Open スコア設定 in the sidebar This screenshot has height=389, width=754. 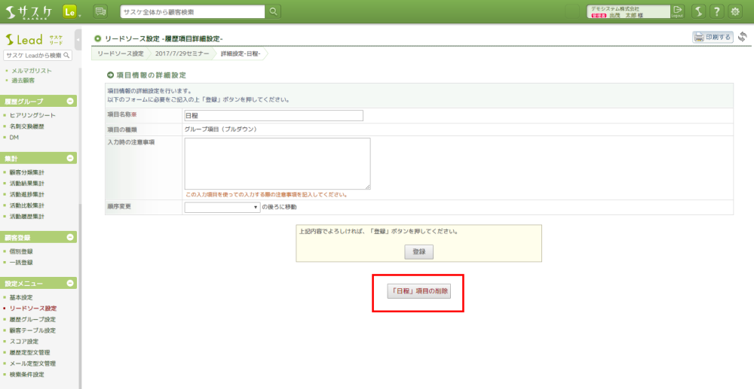tap(26, 341)
